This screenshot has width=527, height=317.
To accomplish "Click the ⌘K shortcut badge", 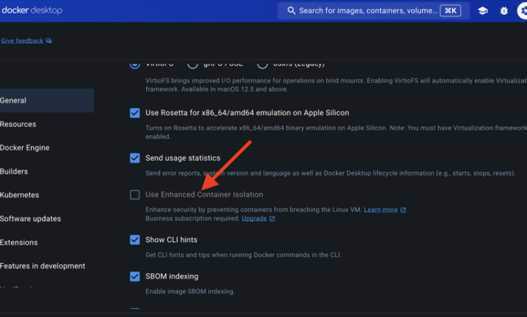I will click(451, 11).
